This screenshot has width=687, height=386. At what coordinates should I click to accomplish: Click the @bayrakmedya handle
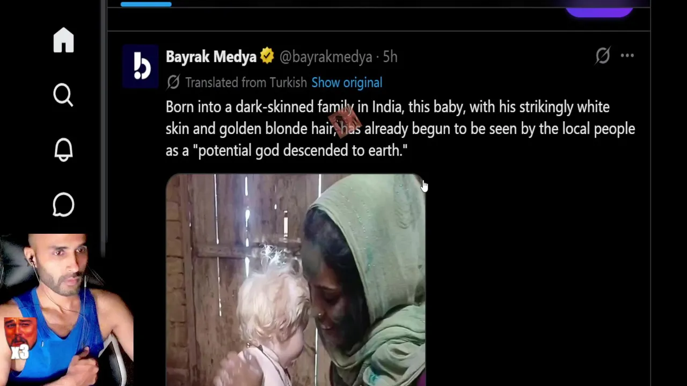click(325, 57)
